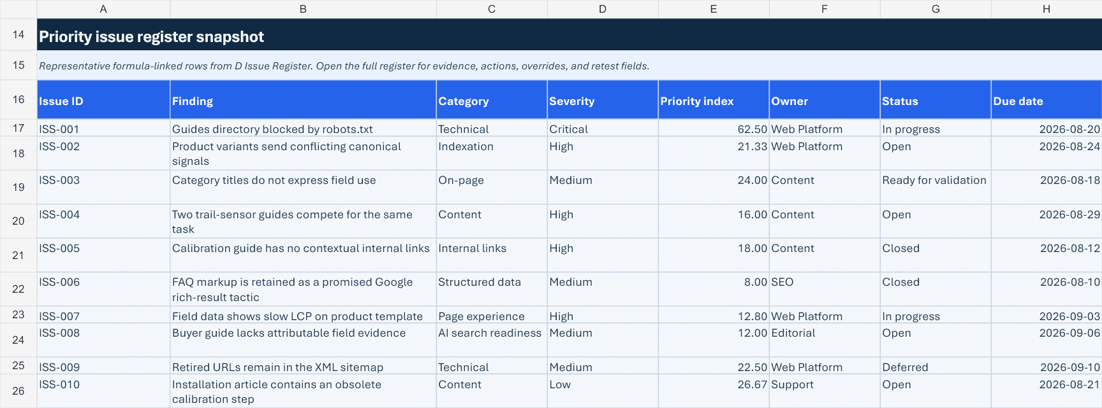Screen dimensions: 1102x408
Task: Click 'Category titles do not express field use'
Action: click(303, 187)
